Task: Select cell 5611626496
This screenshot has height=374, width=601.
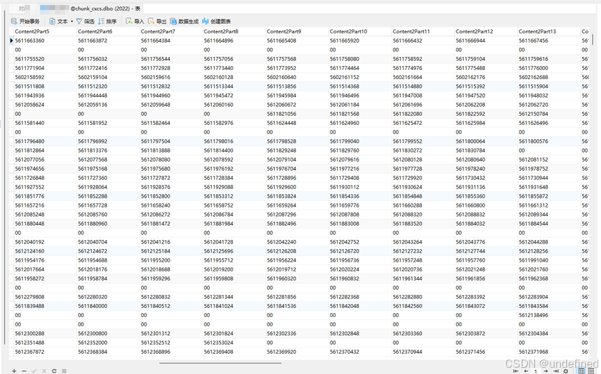Action: click(549, 124)
